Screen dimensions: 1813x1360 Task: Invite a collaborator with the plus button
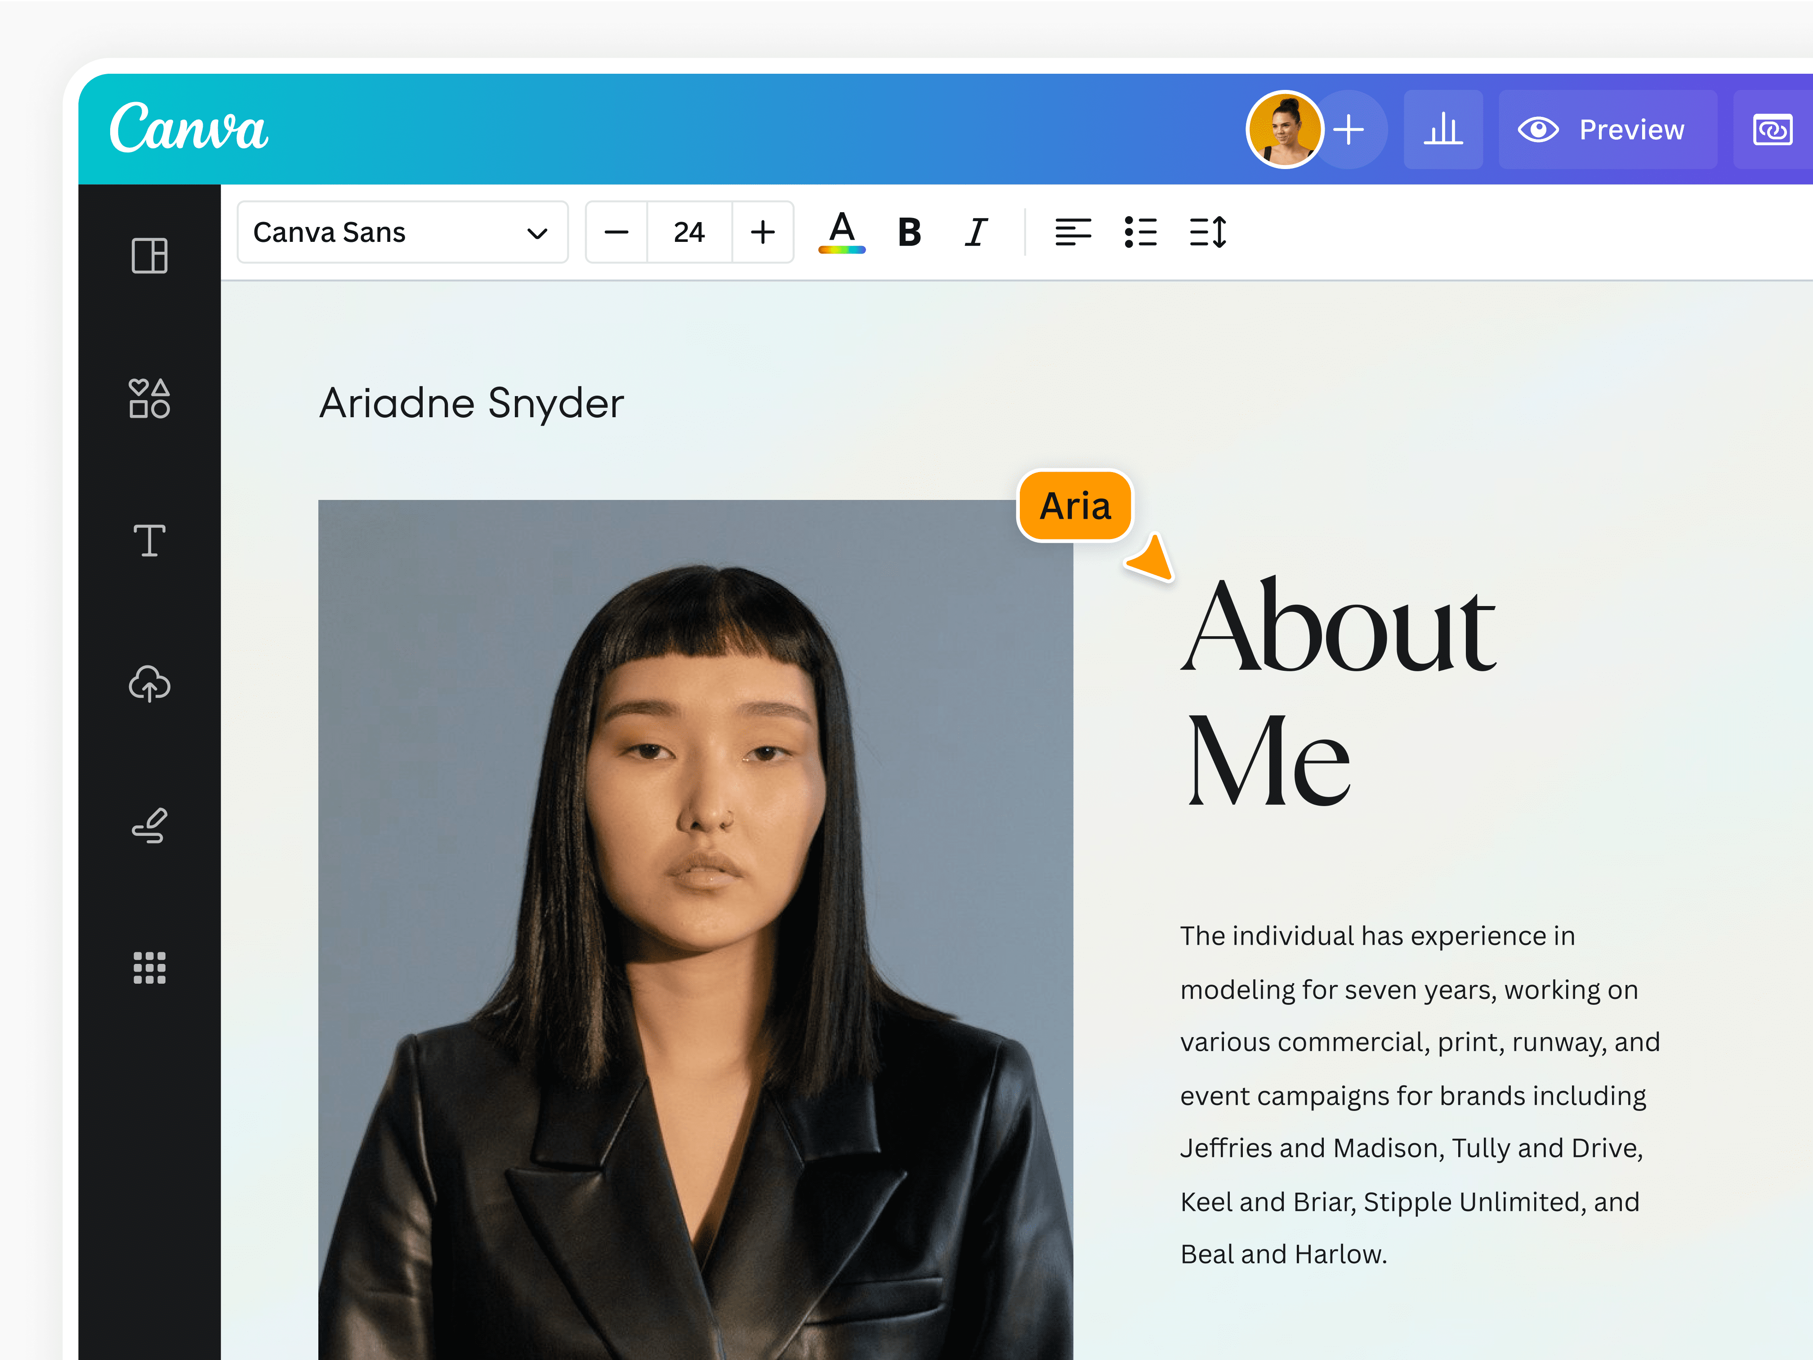(1349, 129)
